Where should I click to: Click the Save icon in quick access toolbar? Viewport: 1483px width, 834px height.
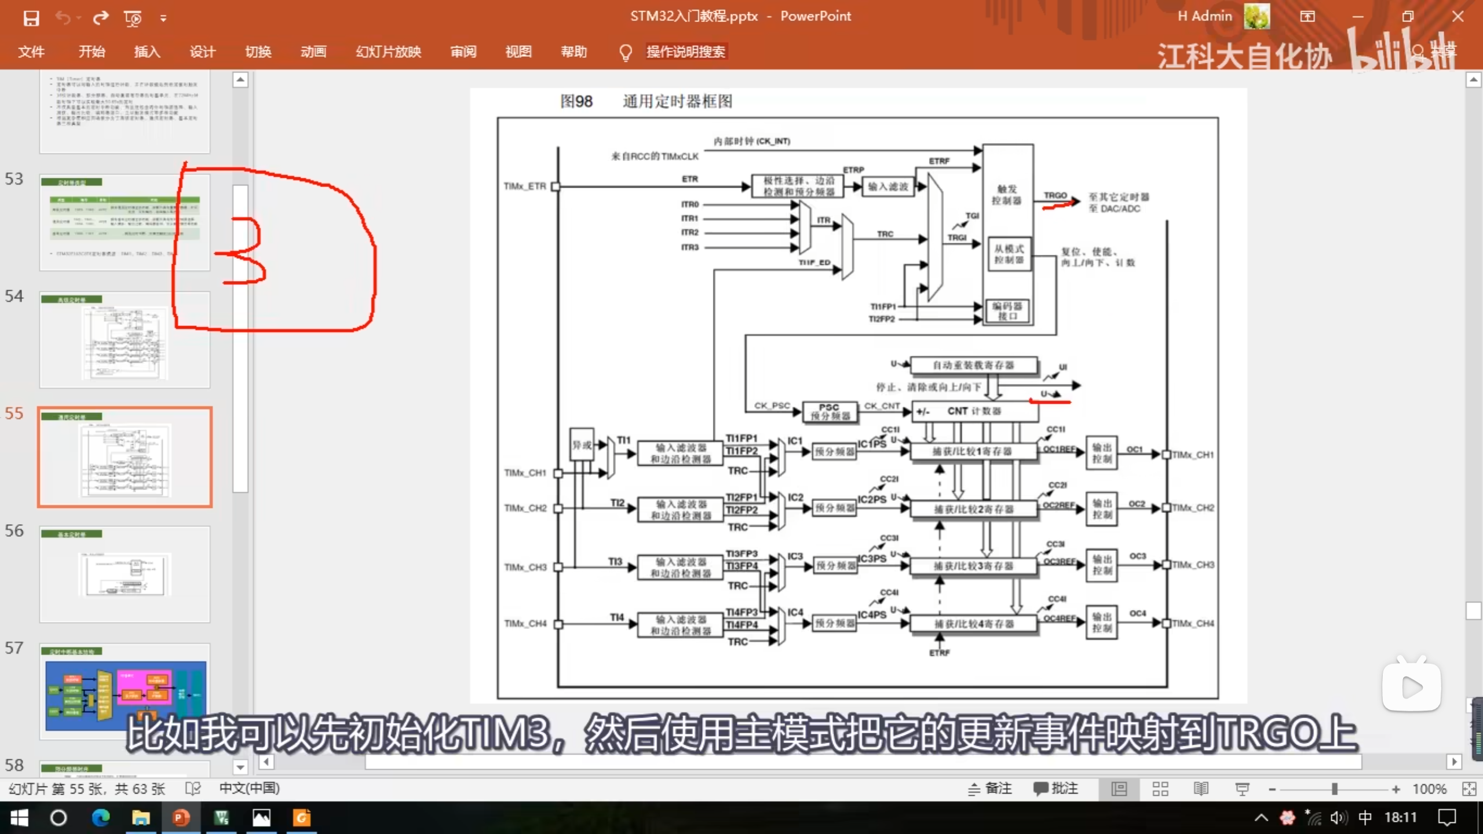click(31, 18)
